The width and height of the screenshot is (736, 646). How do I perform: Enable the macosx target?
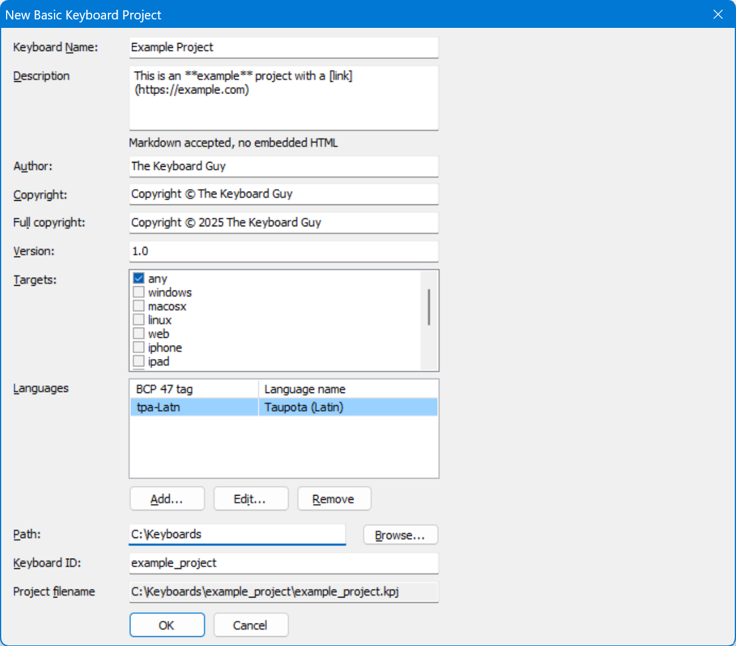pos(139,306)
